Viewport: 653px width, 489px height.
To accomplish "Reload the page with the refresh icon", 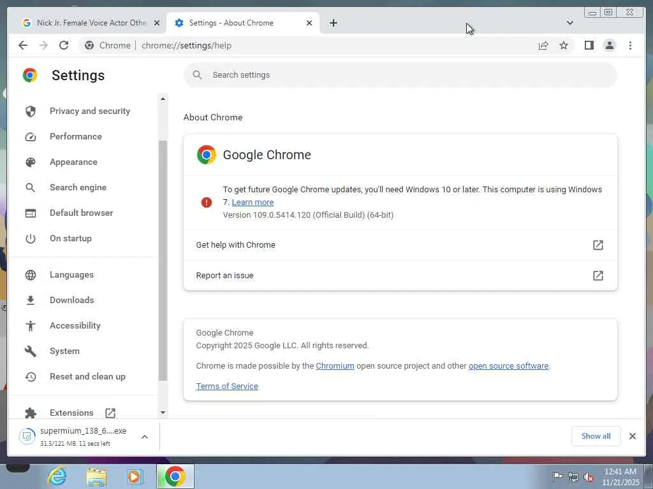I will click(x=64, y=45).
